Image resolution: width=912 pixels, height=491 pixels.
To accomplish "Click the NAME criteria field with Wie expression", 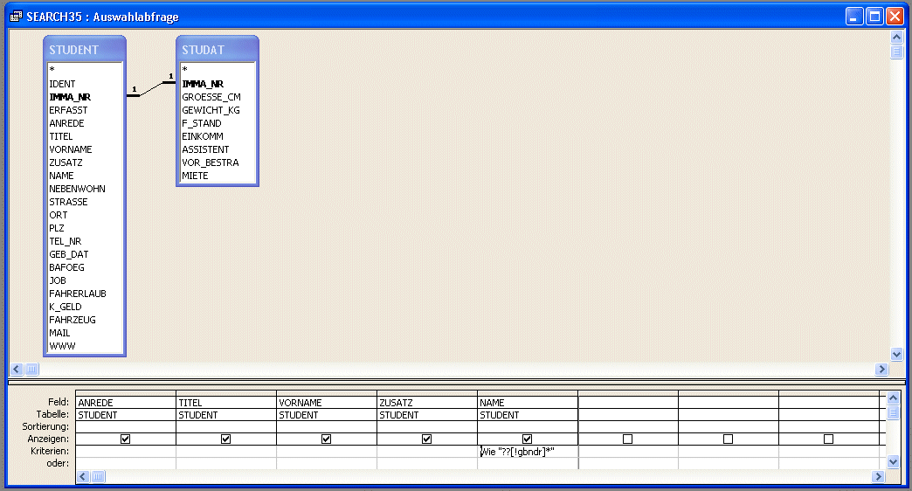I will click(528, 452).
